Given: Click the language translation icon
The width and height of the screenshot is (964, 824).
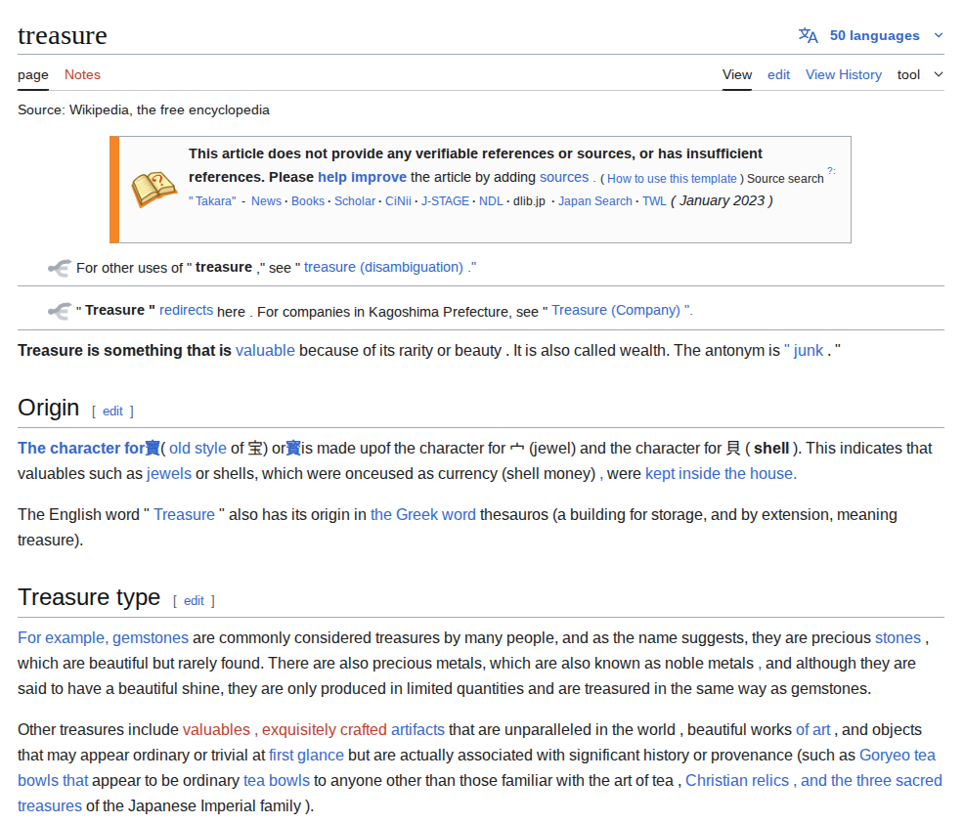Looking at the screenshot, I should (808, 35).
